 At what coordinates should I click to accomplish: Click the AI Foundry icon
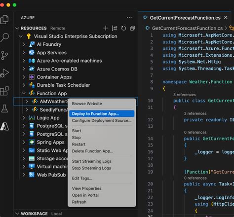[x=32, y=44]
